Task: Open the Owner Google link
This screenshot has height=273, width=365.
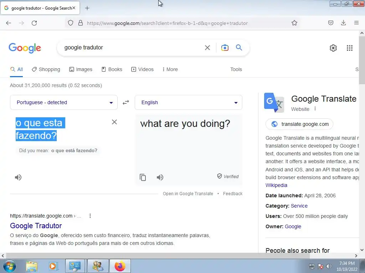Action: click(293, 226)
